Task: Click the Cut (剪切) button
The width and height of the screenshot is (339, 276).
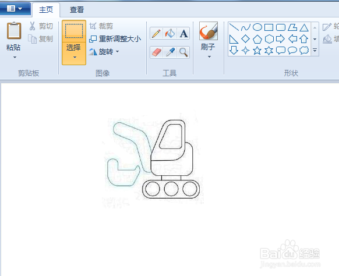Action: (x=41, y=26)
